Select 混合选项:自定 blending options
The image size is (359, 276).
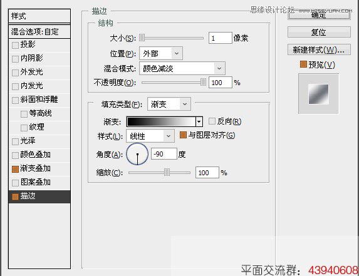(x=39, y=31)
